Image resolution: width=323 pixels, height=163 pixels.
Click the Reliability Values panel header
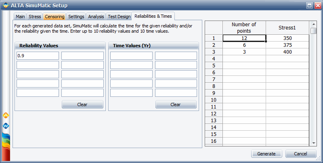[x=60, y=46]
